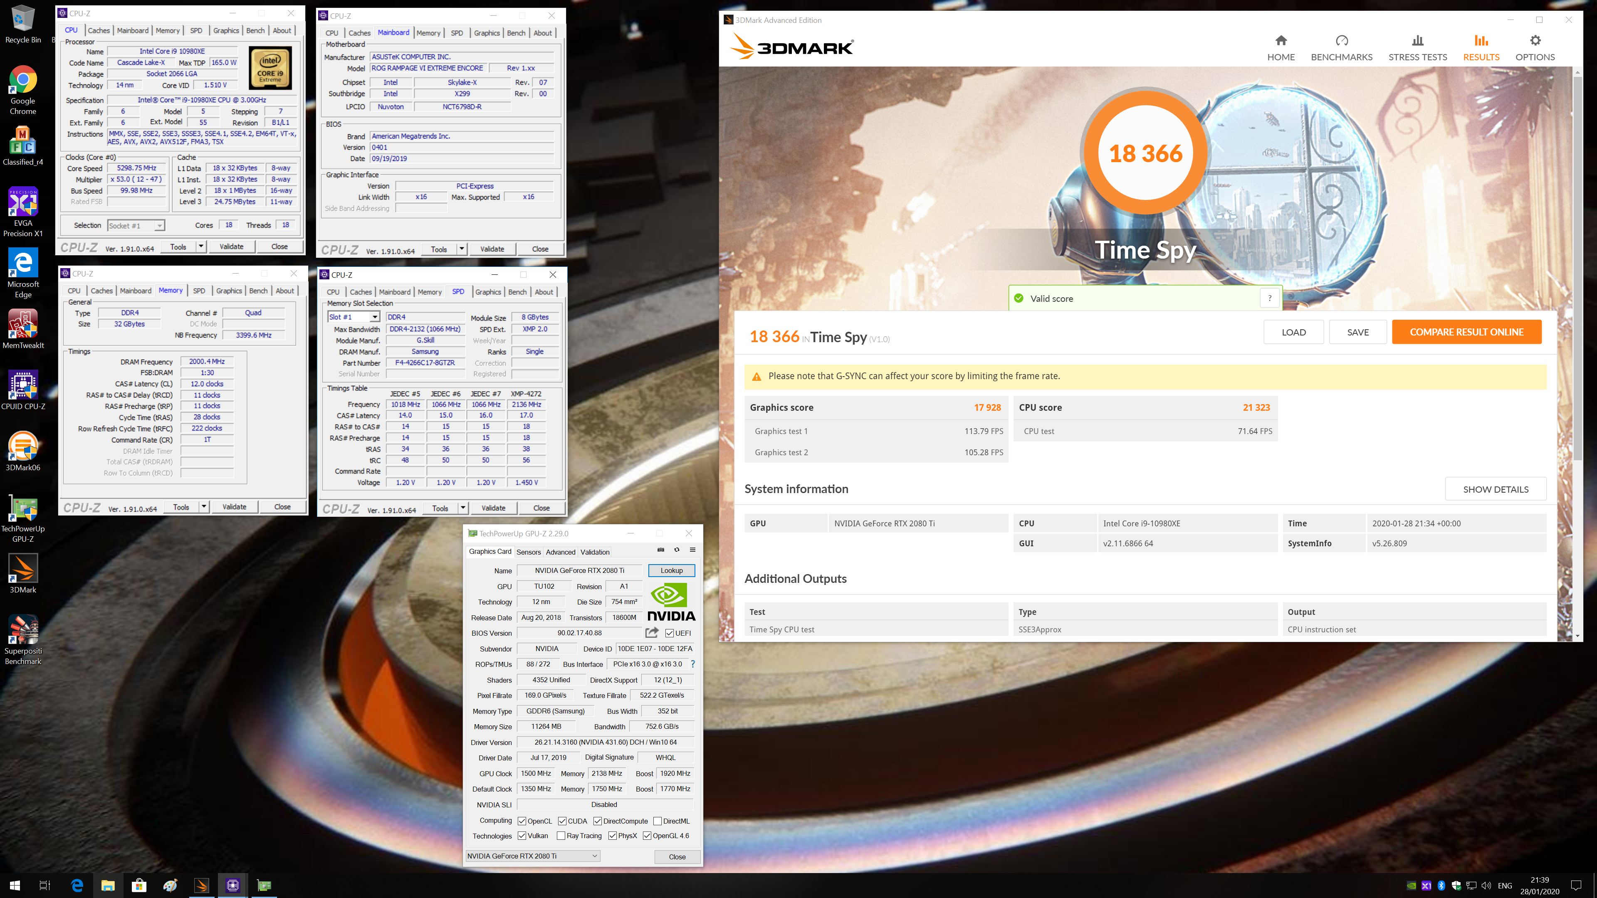
Task: Toggle the OpenCL checkbox in GPU-Z
Action: pos(522,821)
